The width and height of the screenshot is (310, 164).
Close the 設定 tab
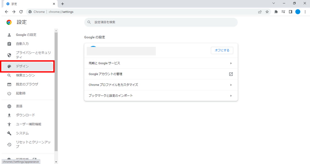click(54, 4)
